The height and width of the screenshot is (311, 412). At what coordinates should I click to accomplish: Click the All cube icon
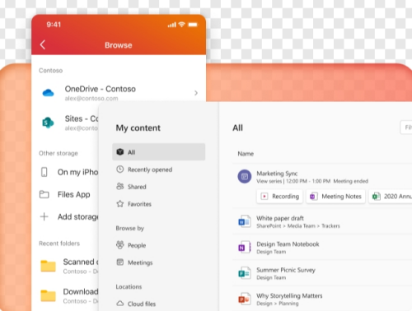point(120,152)
